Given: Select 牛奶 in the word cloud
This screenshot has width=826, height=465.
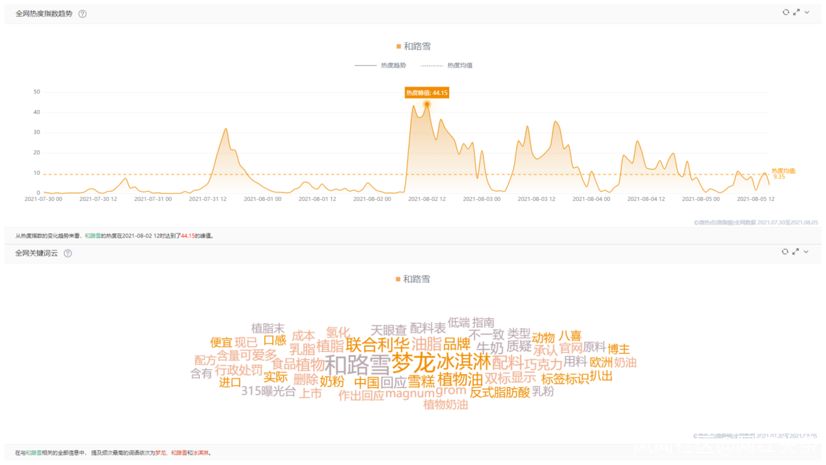Looking at the screenshot, I should pyautogui.click(x=490, y=349).
